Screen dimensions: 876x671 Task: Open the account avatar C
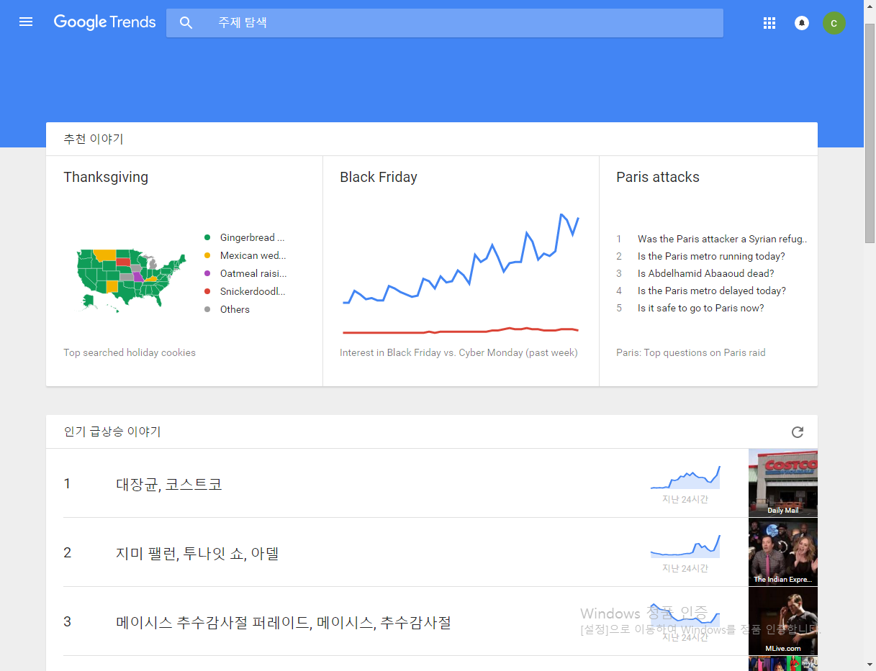(x=834, y=23)
